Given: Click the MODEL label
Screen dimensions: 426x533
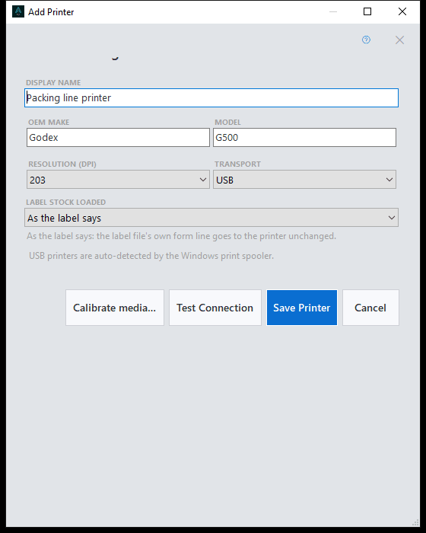Looking at the screenshot, I should [227, 122].
